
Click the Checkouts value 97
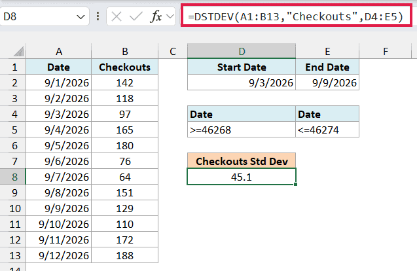[x=125, y=114]
